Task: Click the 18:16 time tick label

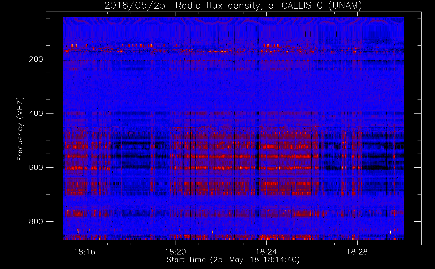Action: (x=85, y=252)
